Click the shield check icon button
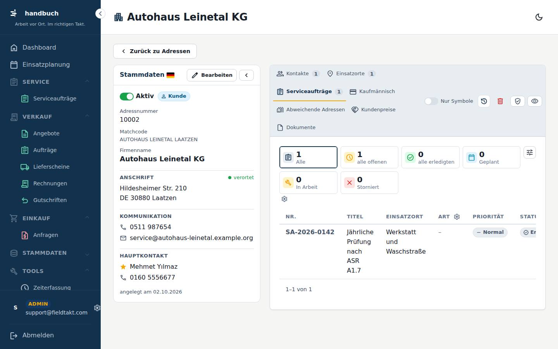 [x=518, y=101]
